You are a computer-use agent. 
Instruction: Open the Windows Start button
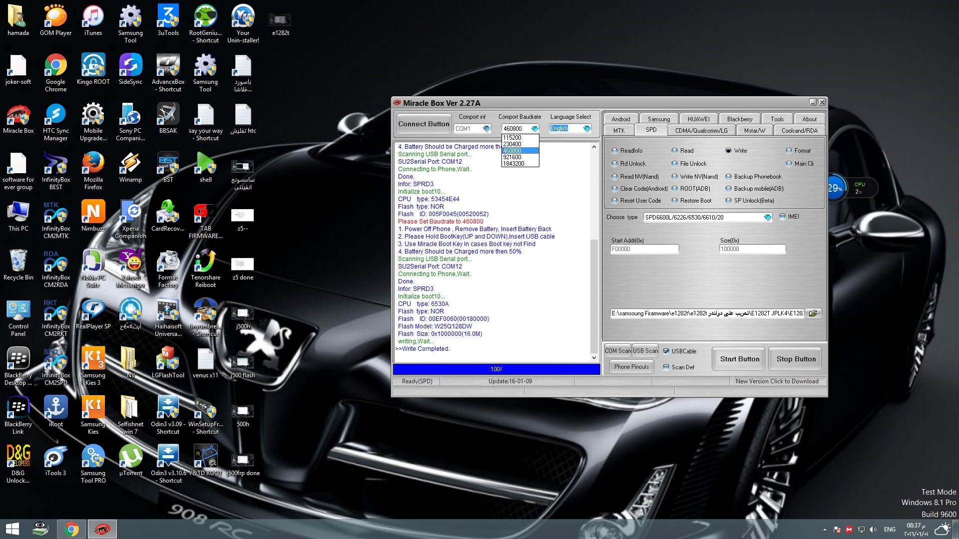click(12, 529)
